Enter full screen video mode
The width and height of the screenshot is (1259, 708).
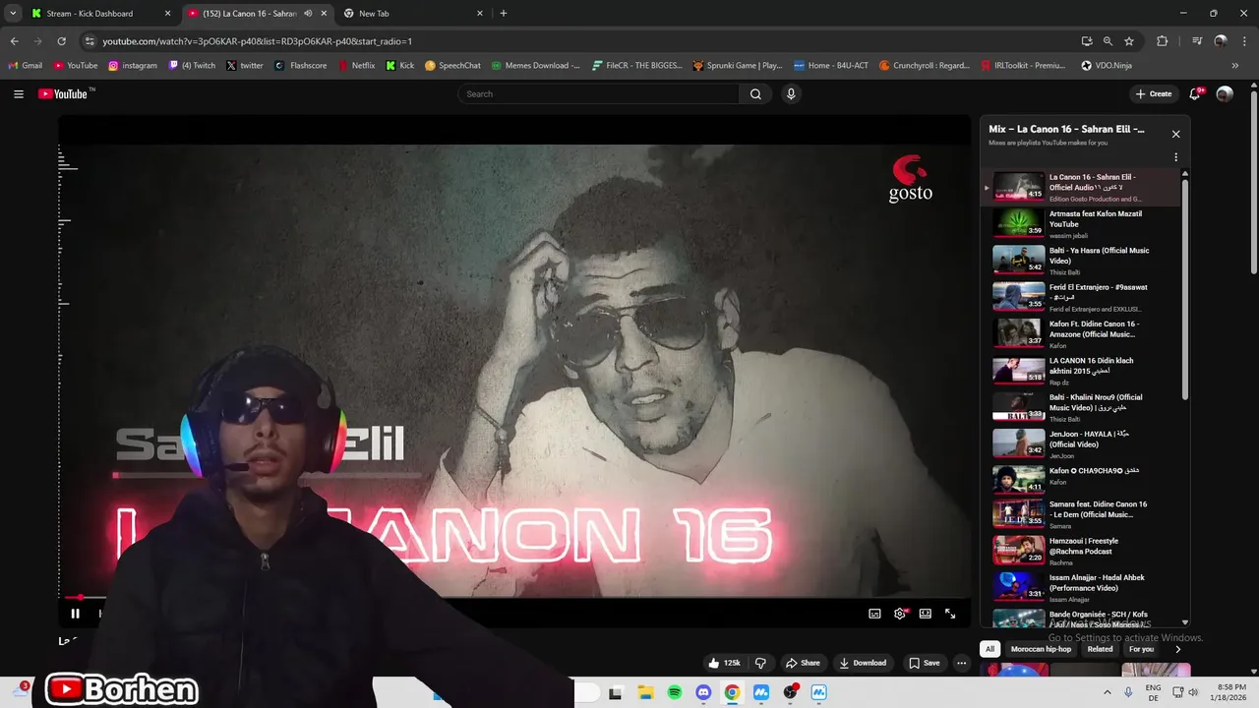point(950,614)
